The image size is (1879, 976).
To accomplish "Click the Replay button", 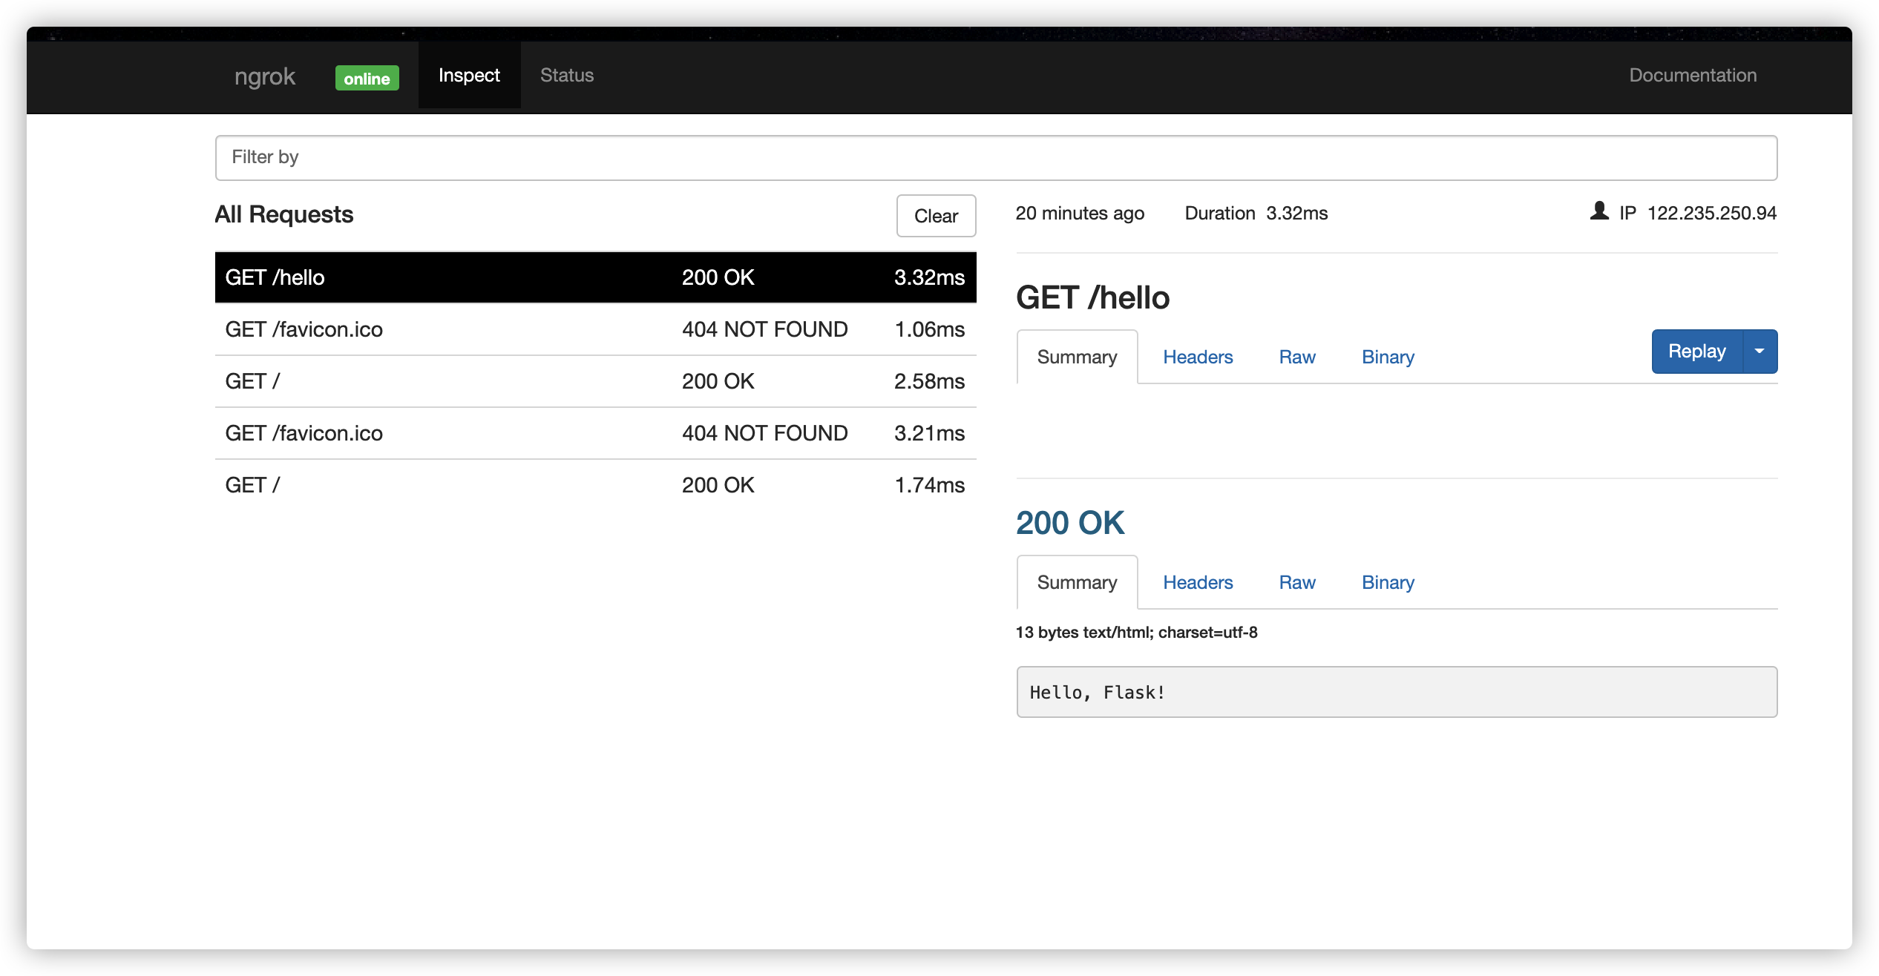I will (x=1696, y=352).
